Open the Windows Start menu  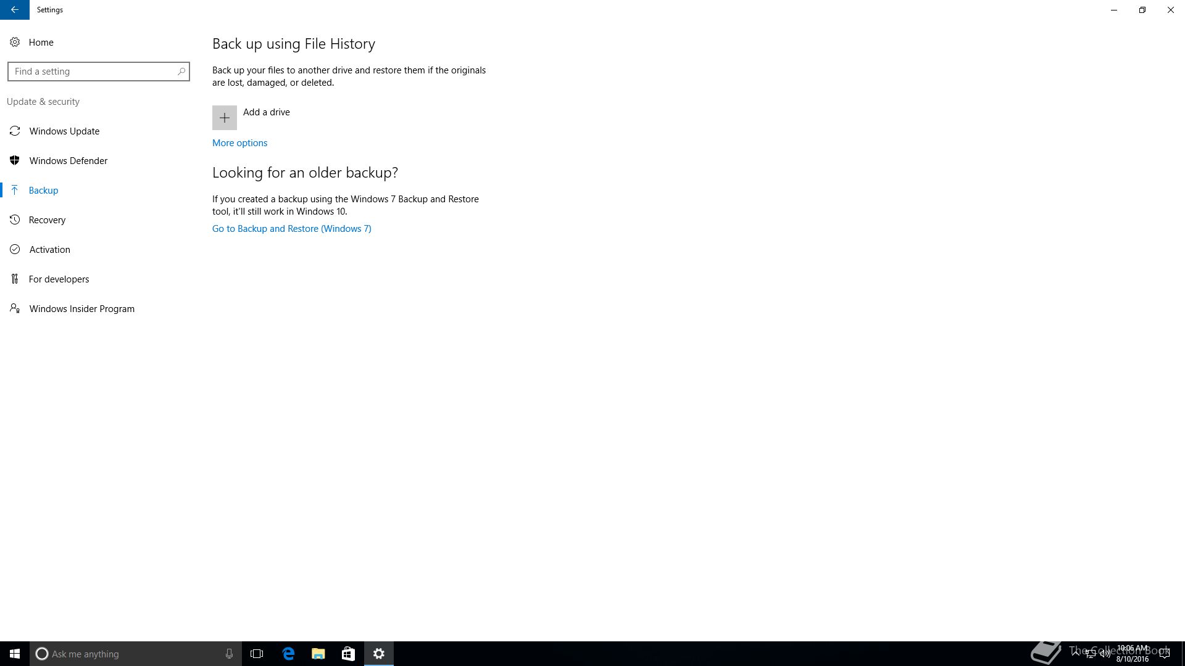click(15, 654)
